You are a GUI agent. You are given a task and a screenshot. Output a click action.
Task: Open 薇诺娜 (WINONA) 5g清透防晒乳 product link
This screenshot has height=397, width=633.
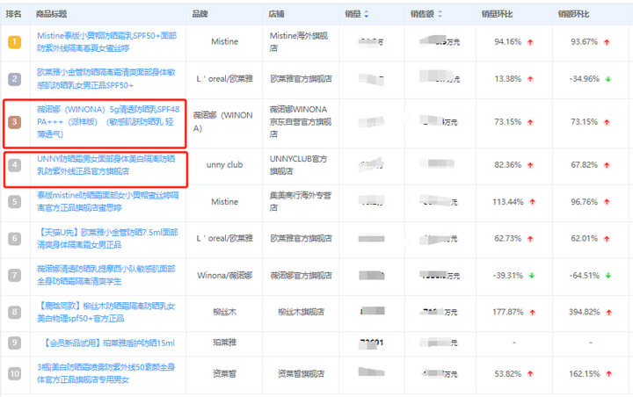108,122
